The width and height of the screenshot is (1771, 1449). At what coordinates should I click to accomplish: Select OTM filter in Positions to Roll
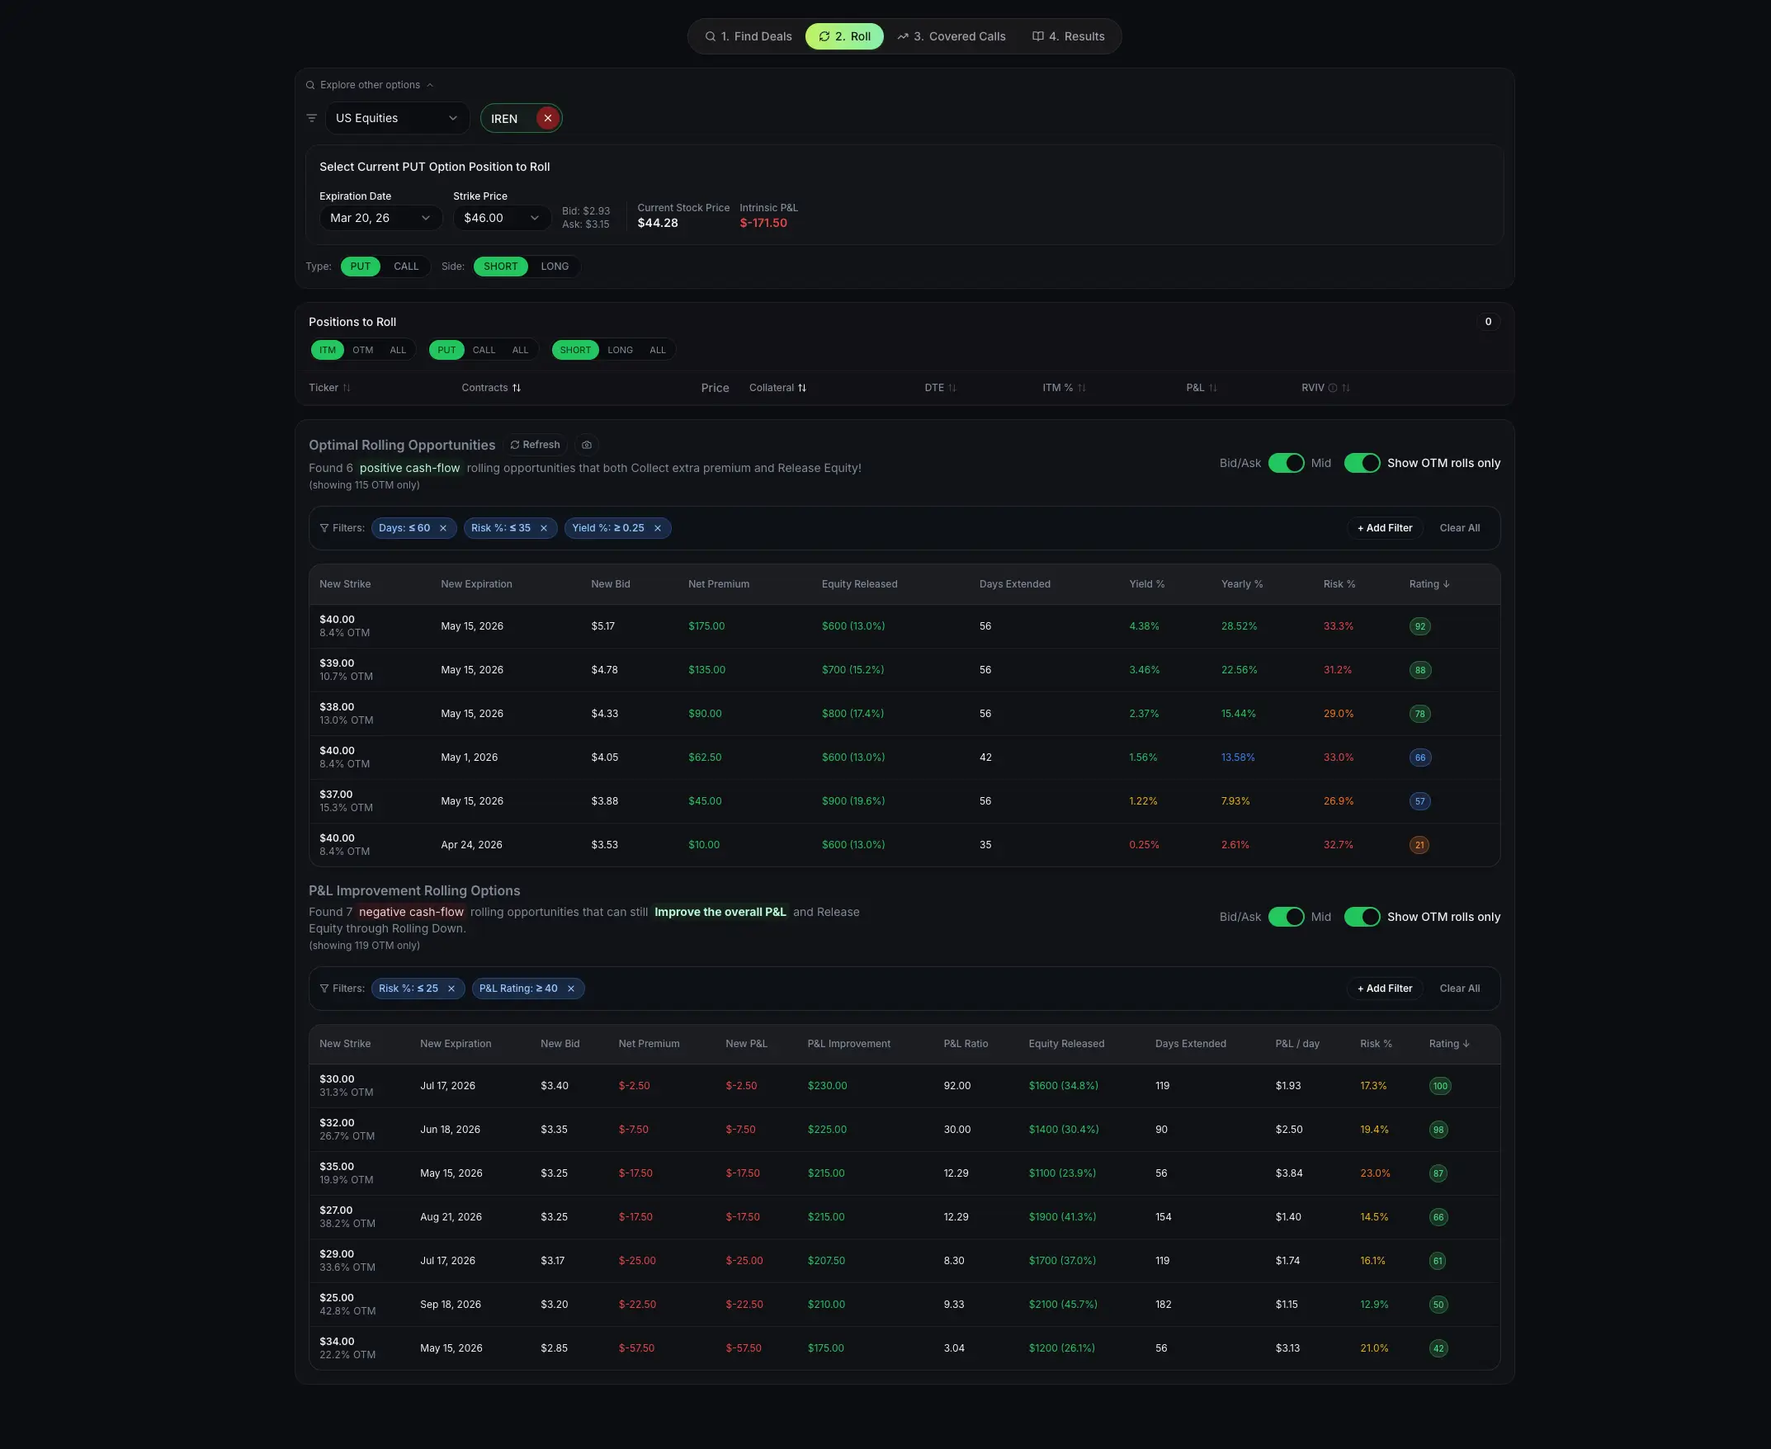pos(362,351)
